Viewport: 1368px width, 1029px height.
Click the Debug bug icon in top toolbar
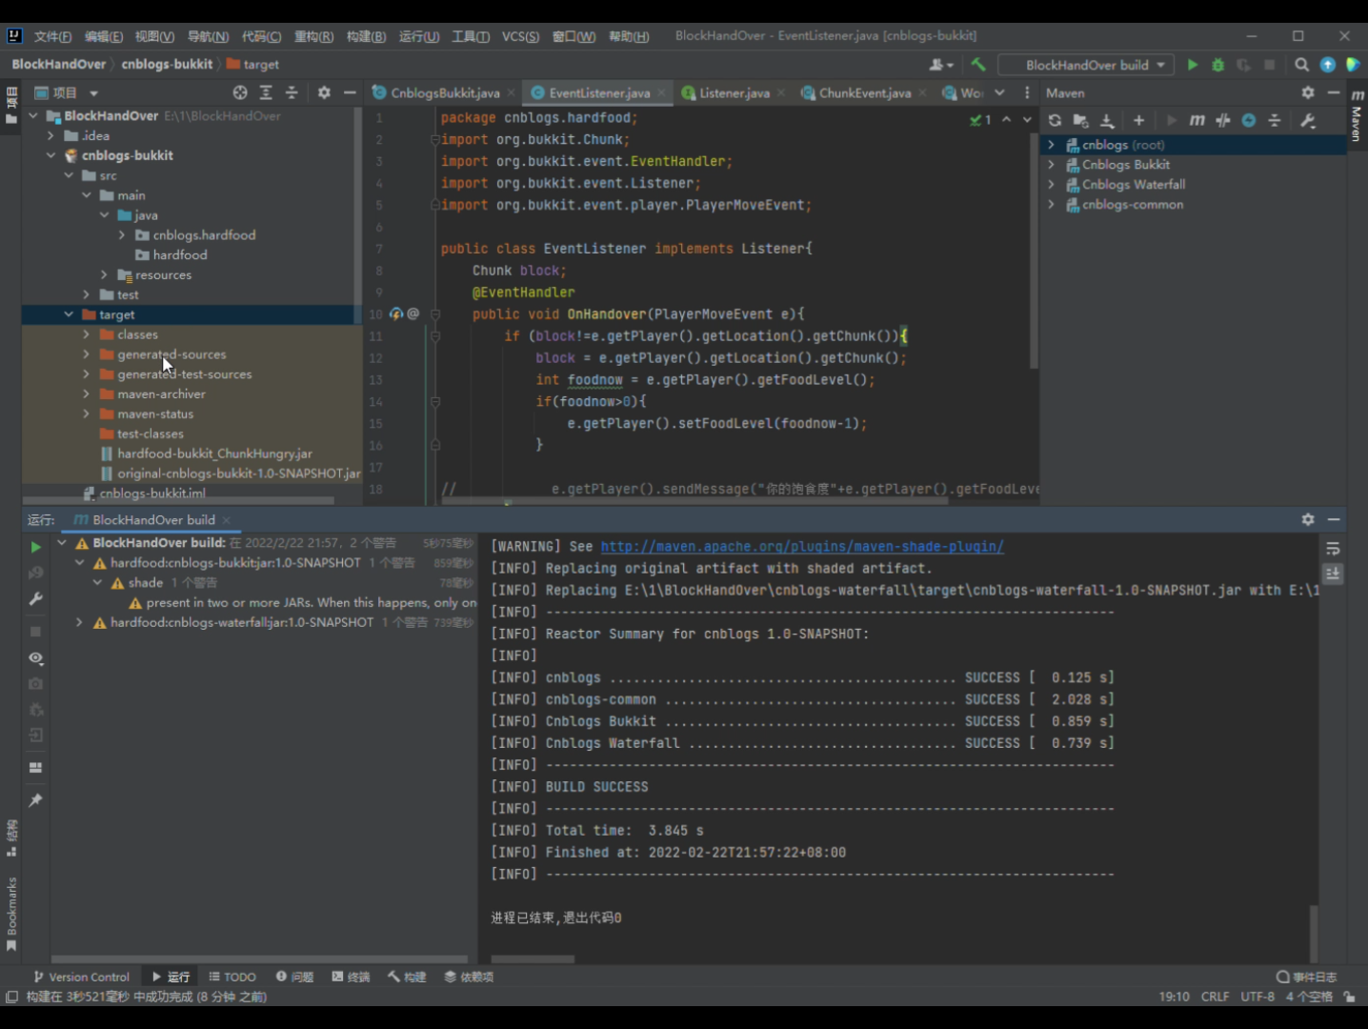coord(1217,65)
